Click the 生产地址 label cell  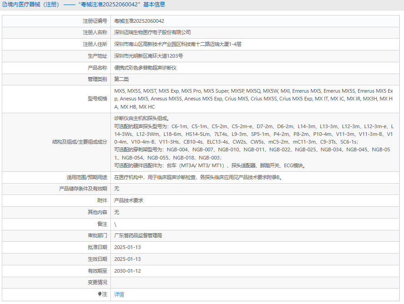pos(56,56)
